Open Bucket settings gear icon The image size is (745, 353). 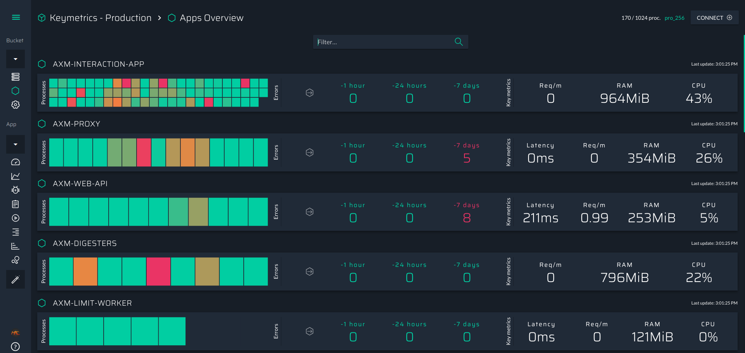[x=16, y=105]
